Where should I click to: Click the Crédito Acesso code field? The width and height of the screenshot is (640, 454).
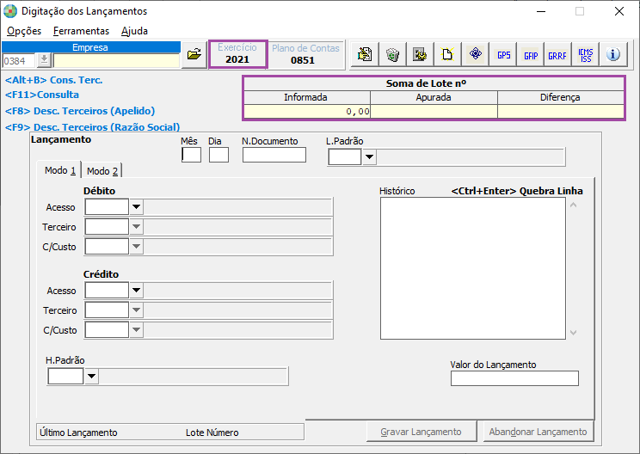point(107,291)
